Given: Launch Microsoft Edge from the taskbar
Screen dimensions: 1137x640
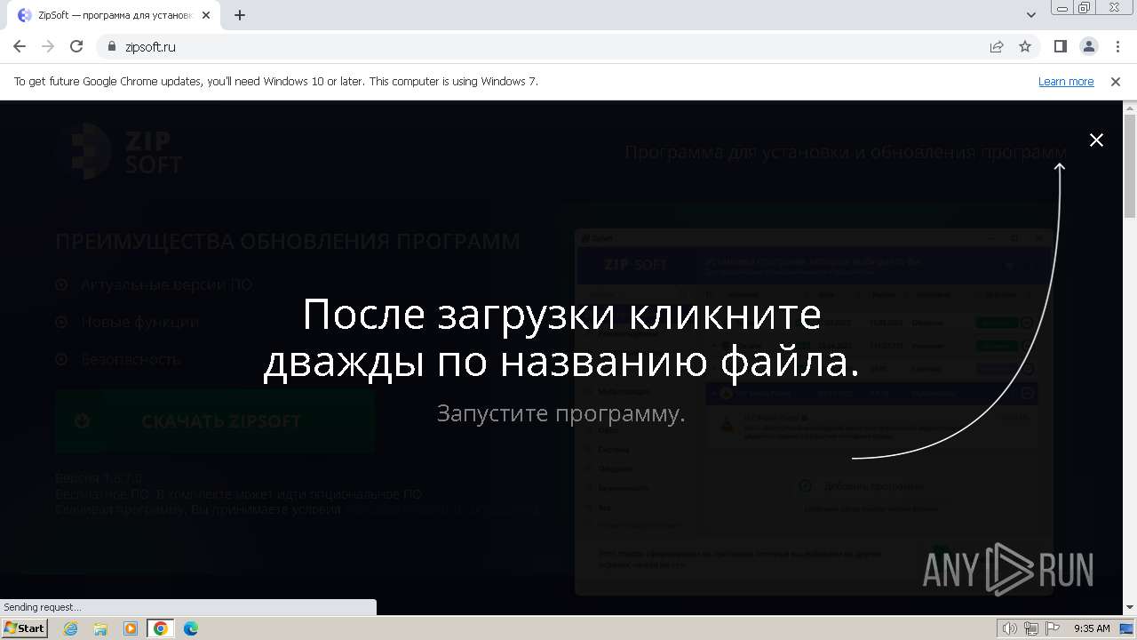Looking at the screenshot, I should pyautogui.click(x=191, y=628).
